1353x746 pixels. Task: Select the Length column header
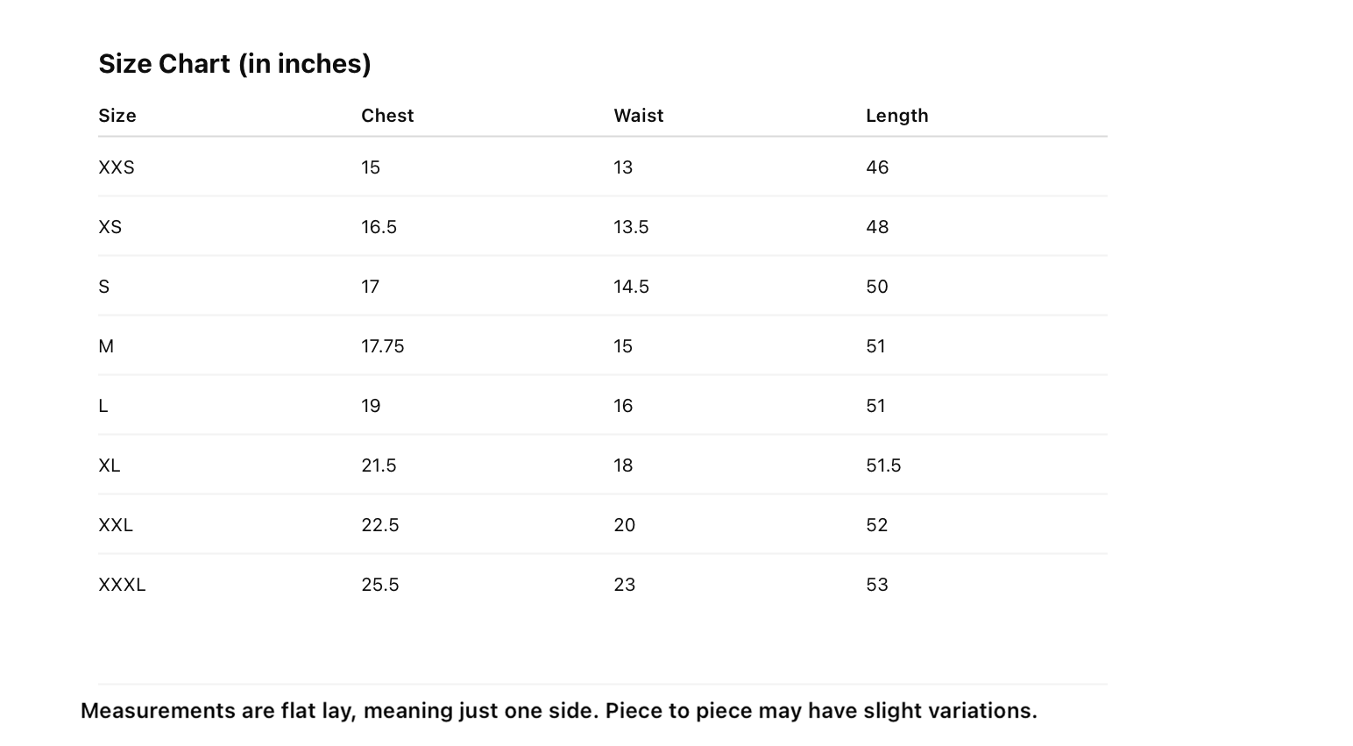point(897,116)
